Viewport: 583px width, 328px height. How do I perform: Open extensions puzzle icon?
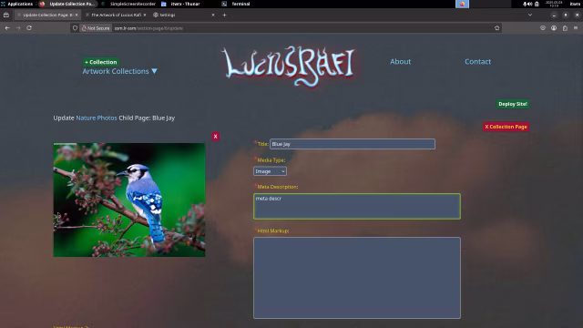[565, 28]
